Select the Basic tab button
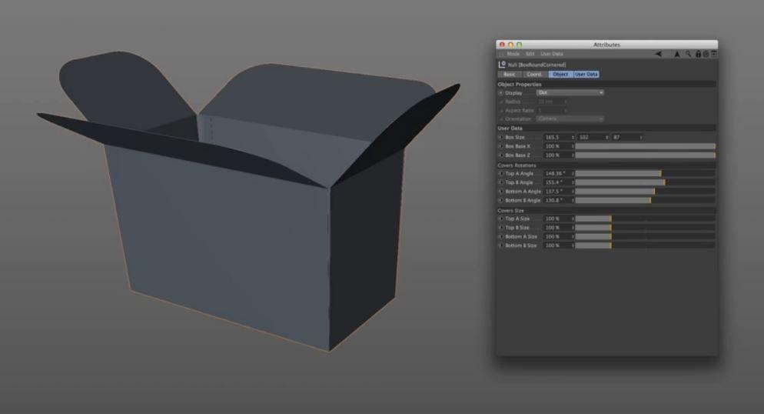This screenshot has width=764, height=414. click(x=510, y=74)
